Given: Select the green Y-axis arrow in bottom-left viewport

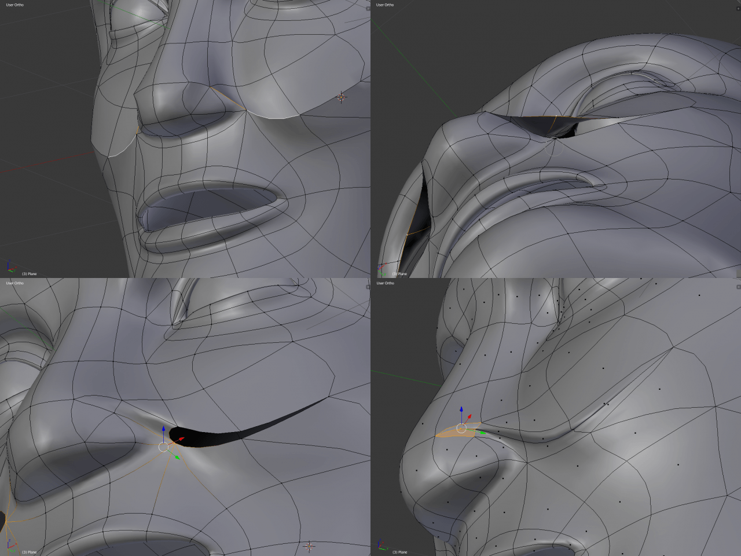Looking at the screenshot, I should (177, 458).
